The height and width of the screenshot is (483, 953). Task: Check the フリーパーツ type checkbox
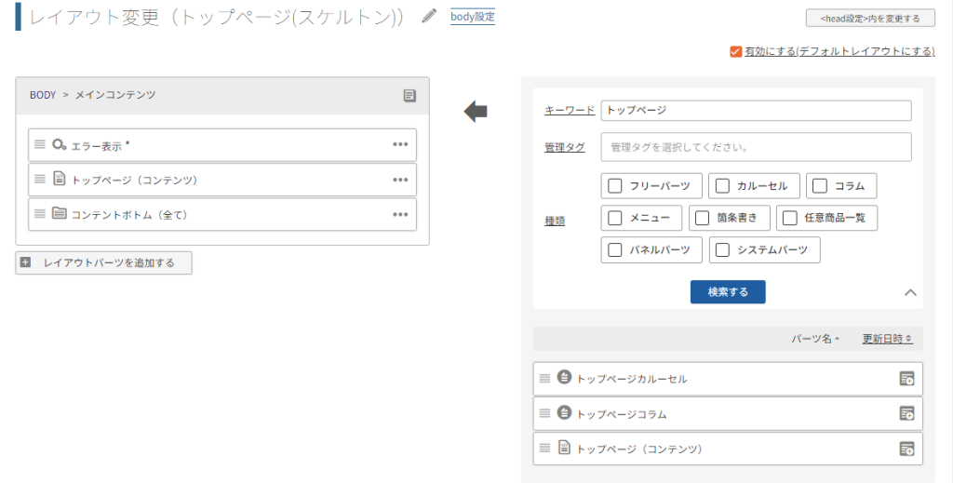(615, 186)
